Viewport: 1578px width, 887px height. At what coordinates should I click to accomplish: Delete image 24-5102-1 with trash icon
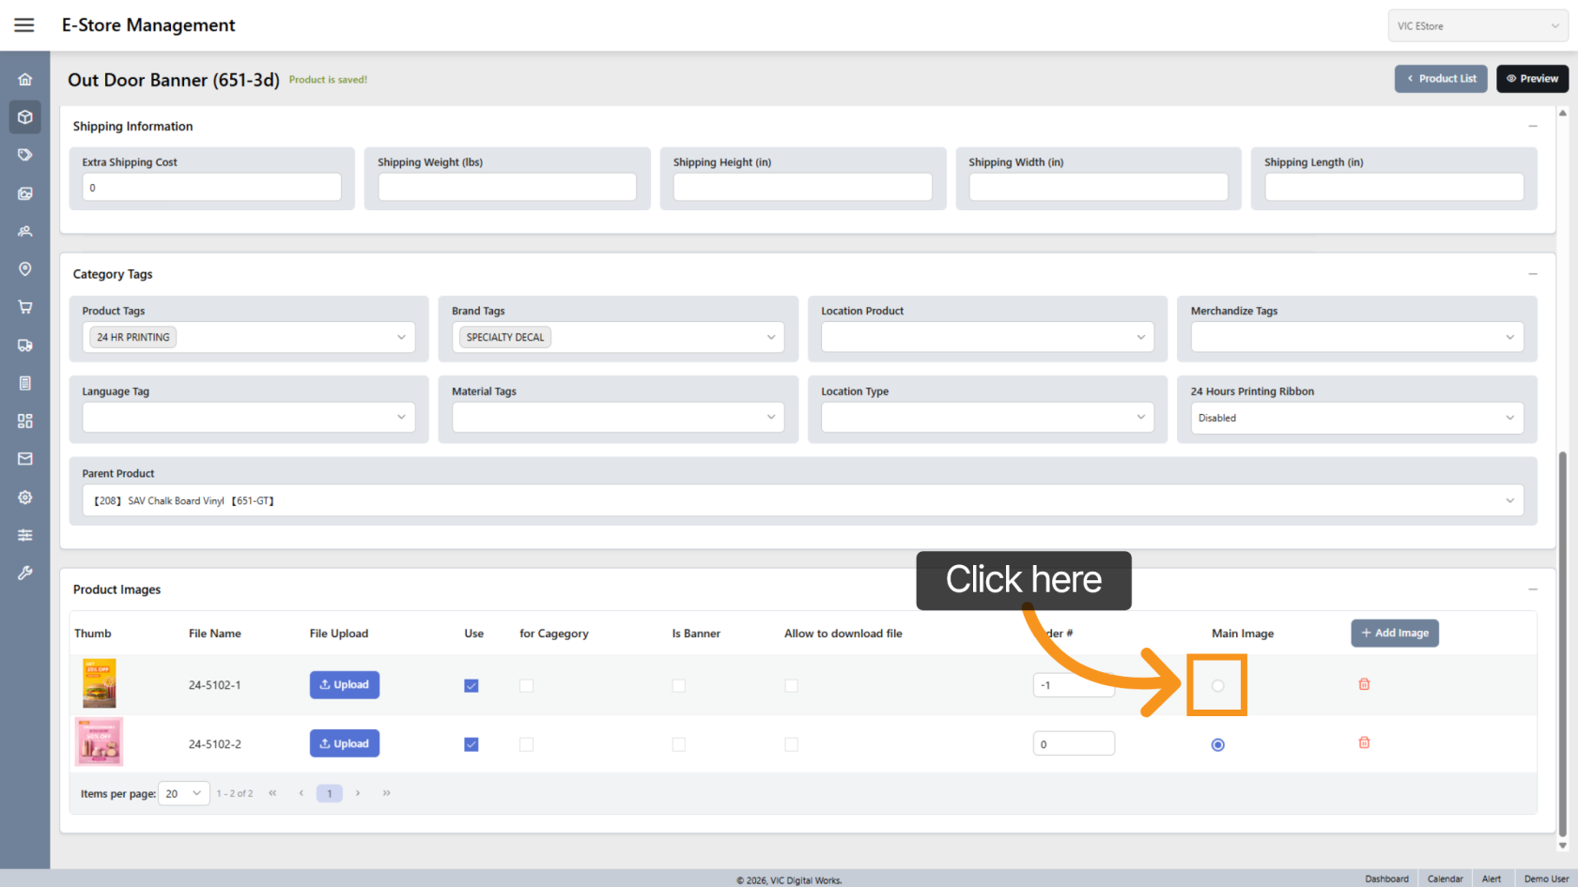tap(1364, 684)
